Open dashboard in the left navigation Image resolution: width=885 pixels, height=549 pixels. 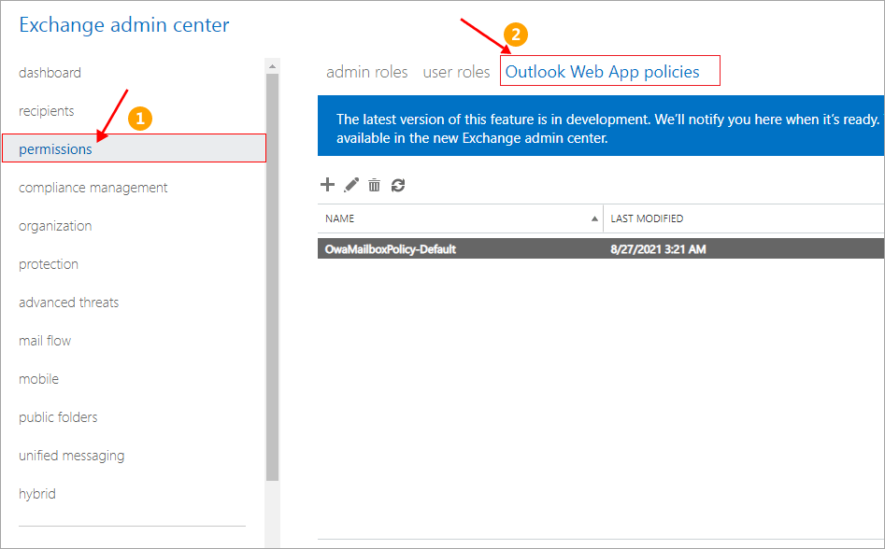tap(50, 73)
